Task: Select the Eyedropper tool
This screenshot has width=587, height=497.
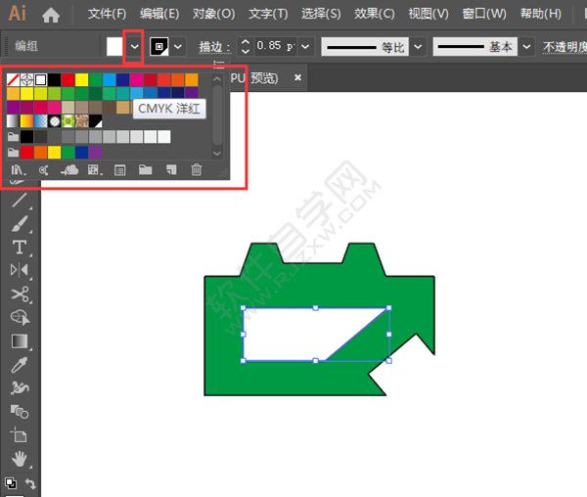Action: tap(20, 365)
